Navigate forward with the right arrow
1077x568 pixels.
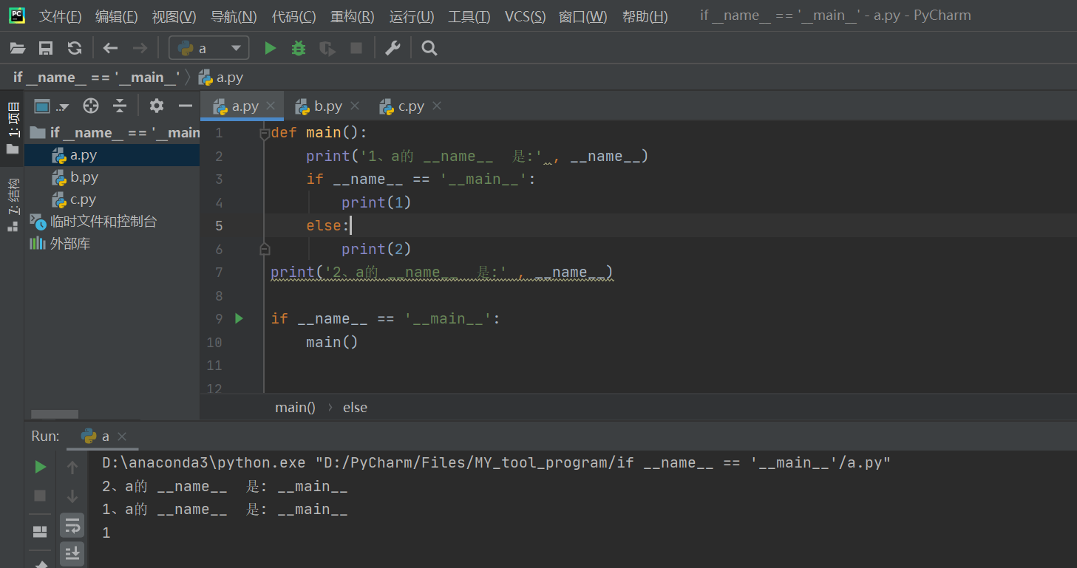(139, 49)
